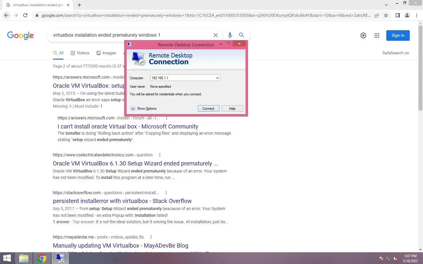Bookmark this page with the star
The image size is (423, 264).
(x=386, y=15)
